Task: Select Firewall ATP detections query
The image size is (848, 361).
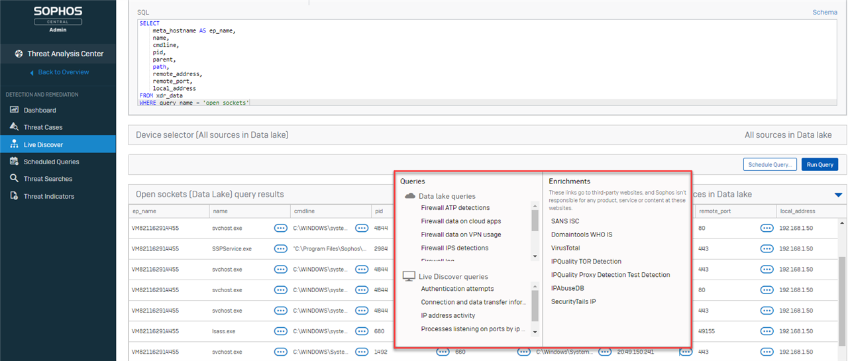Action: point(455,208)
